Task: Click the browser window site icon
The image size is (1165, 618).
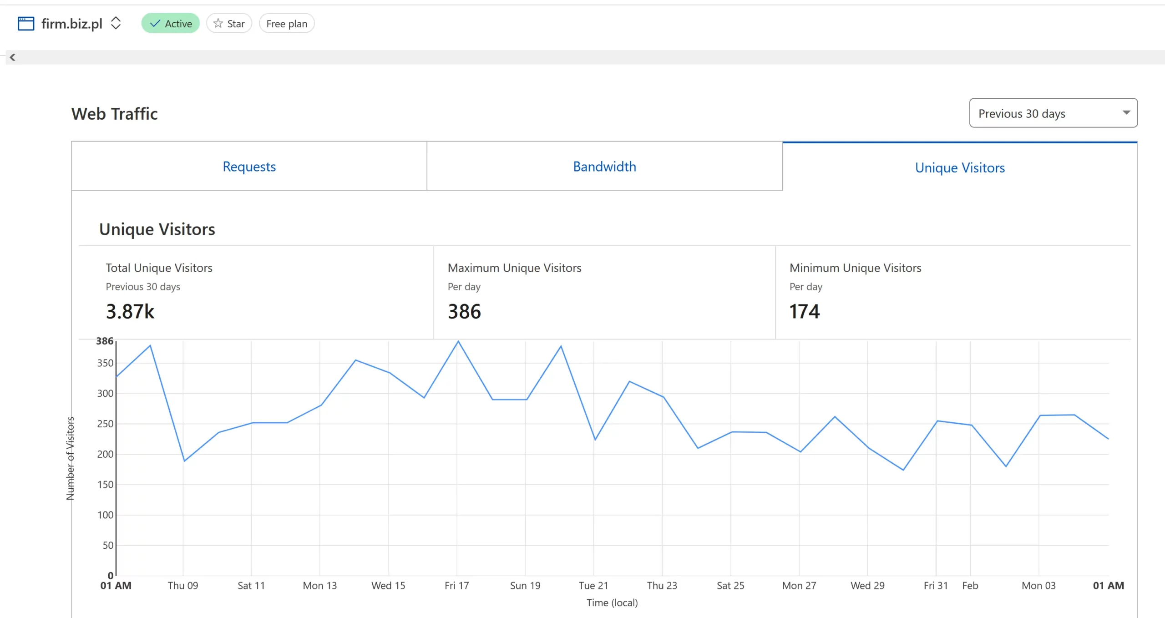Action: [x=25, y=23]
